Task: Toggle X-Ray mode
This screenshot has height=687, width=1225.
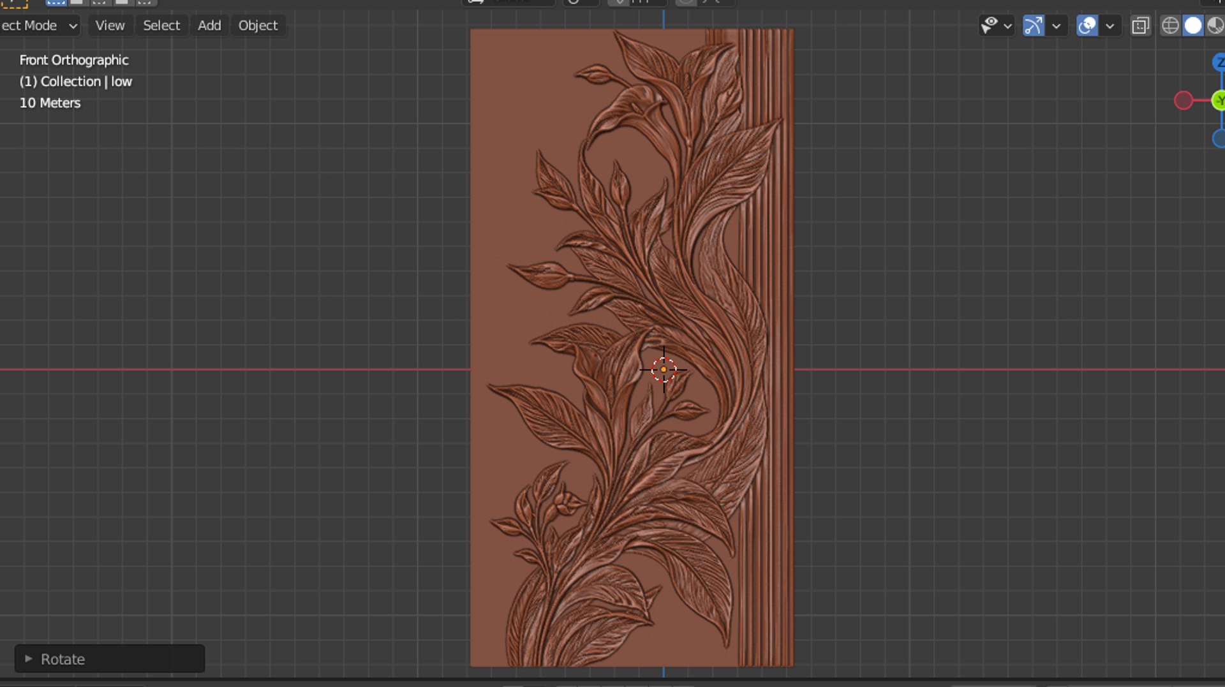Action: click(x=1140, y=26)
